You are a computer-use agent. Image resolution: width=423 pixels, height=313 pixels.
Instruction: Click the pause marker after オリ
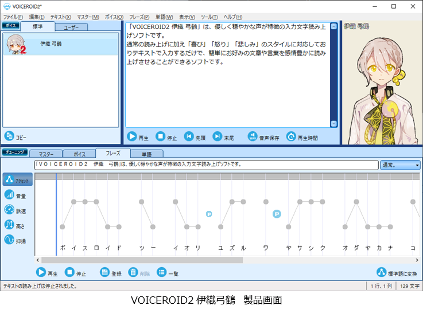(x=209, y=214)
